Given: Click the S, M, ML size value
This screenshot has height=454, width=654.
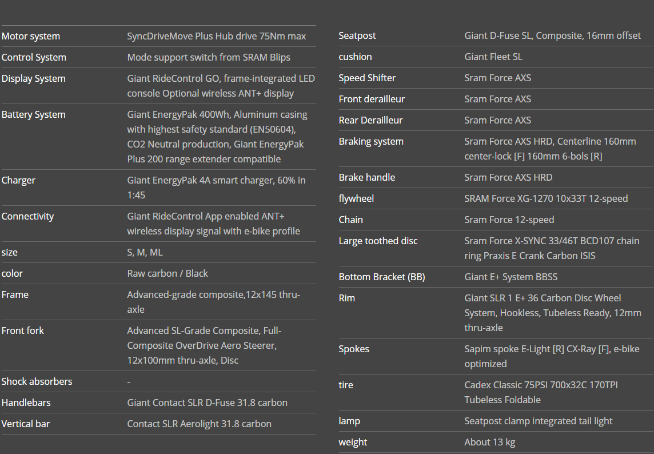Looking at the screenshot, I should 145,253.
